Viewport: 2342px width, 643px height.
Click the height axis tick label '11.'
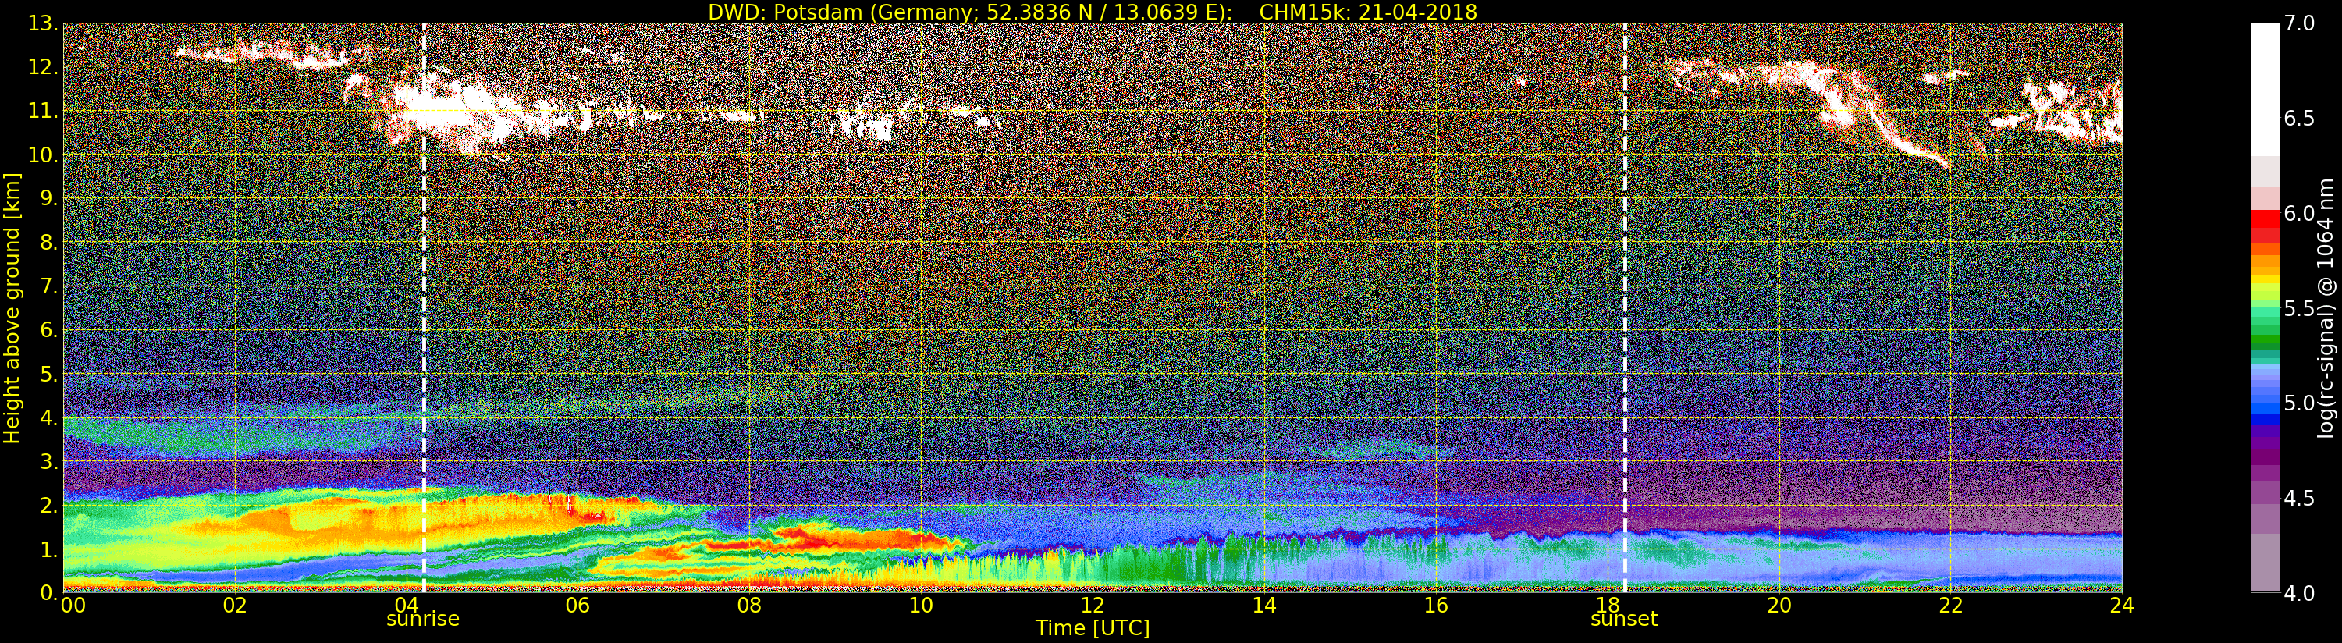coord(43,111)
